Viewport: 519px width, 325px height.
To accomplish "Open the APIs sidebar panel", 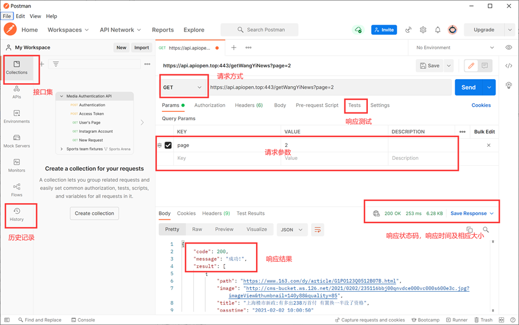I will coord(16,93).
